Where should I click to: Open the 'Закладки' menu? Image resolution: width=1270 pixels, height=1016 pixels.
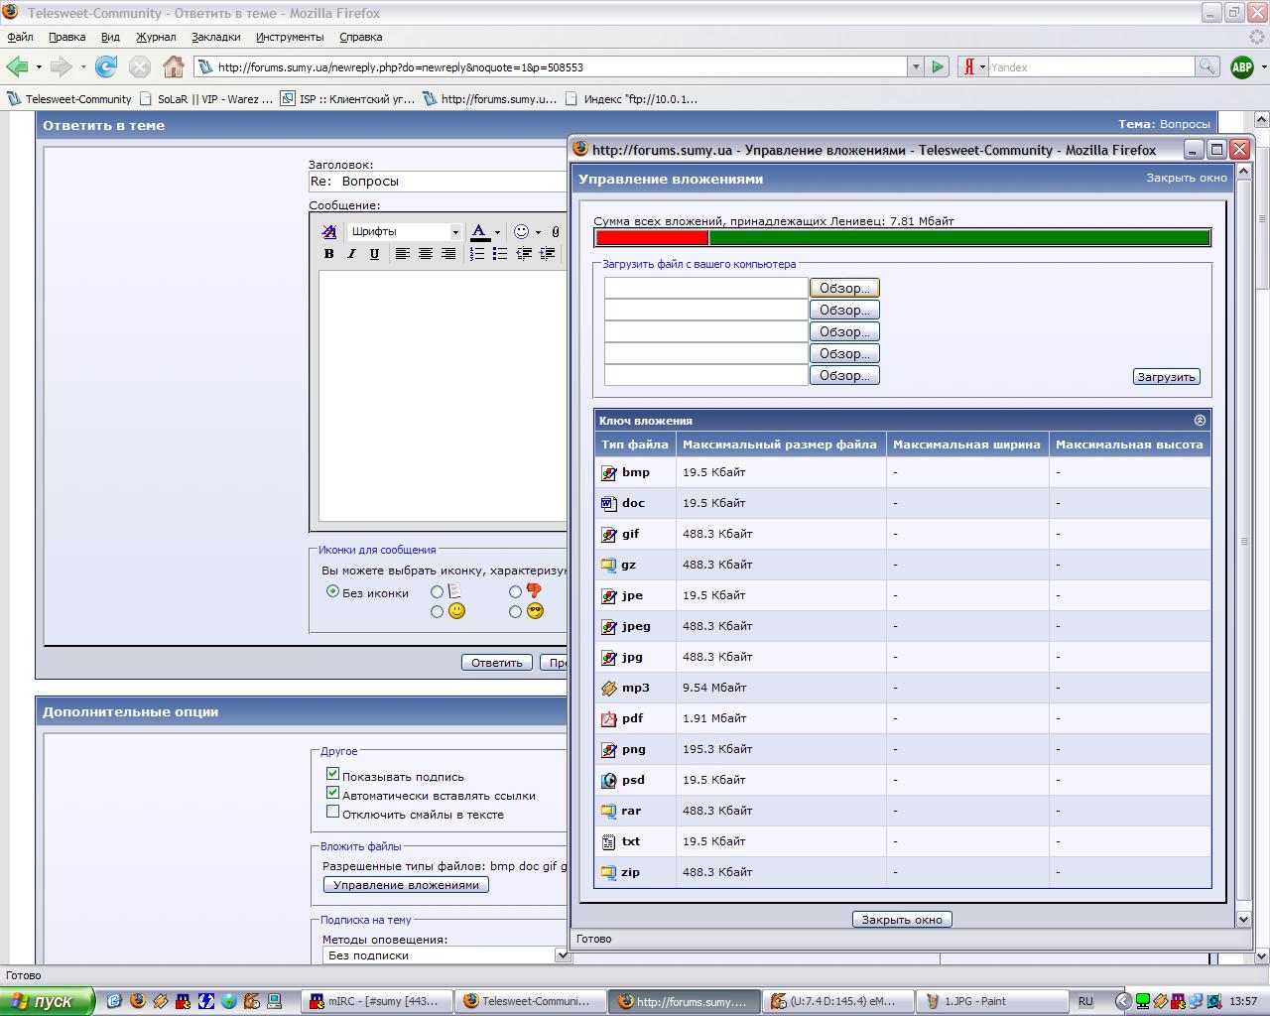[x=215, y=37]
